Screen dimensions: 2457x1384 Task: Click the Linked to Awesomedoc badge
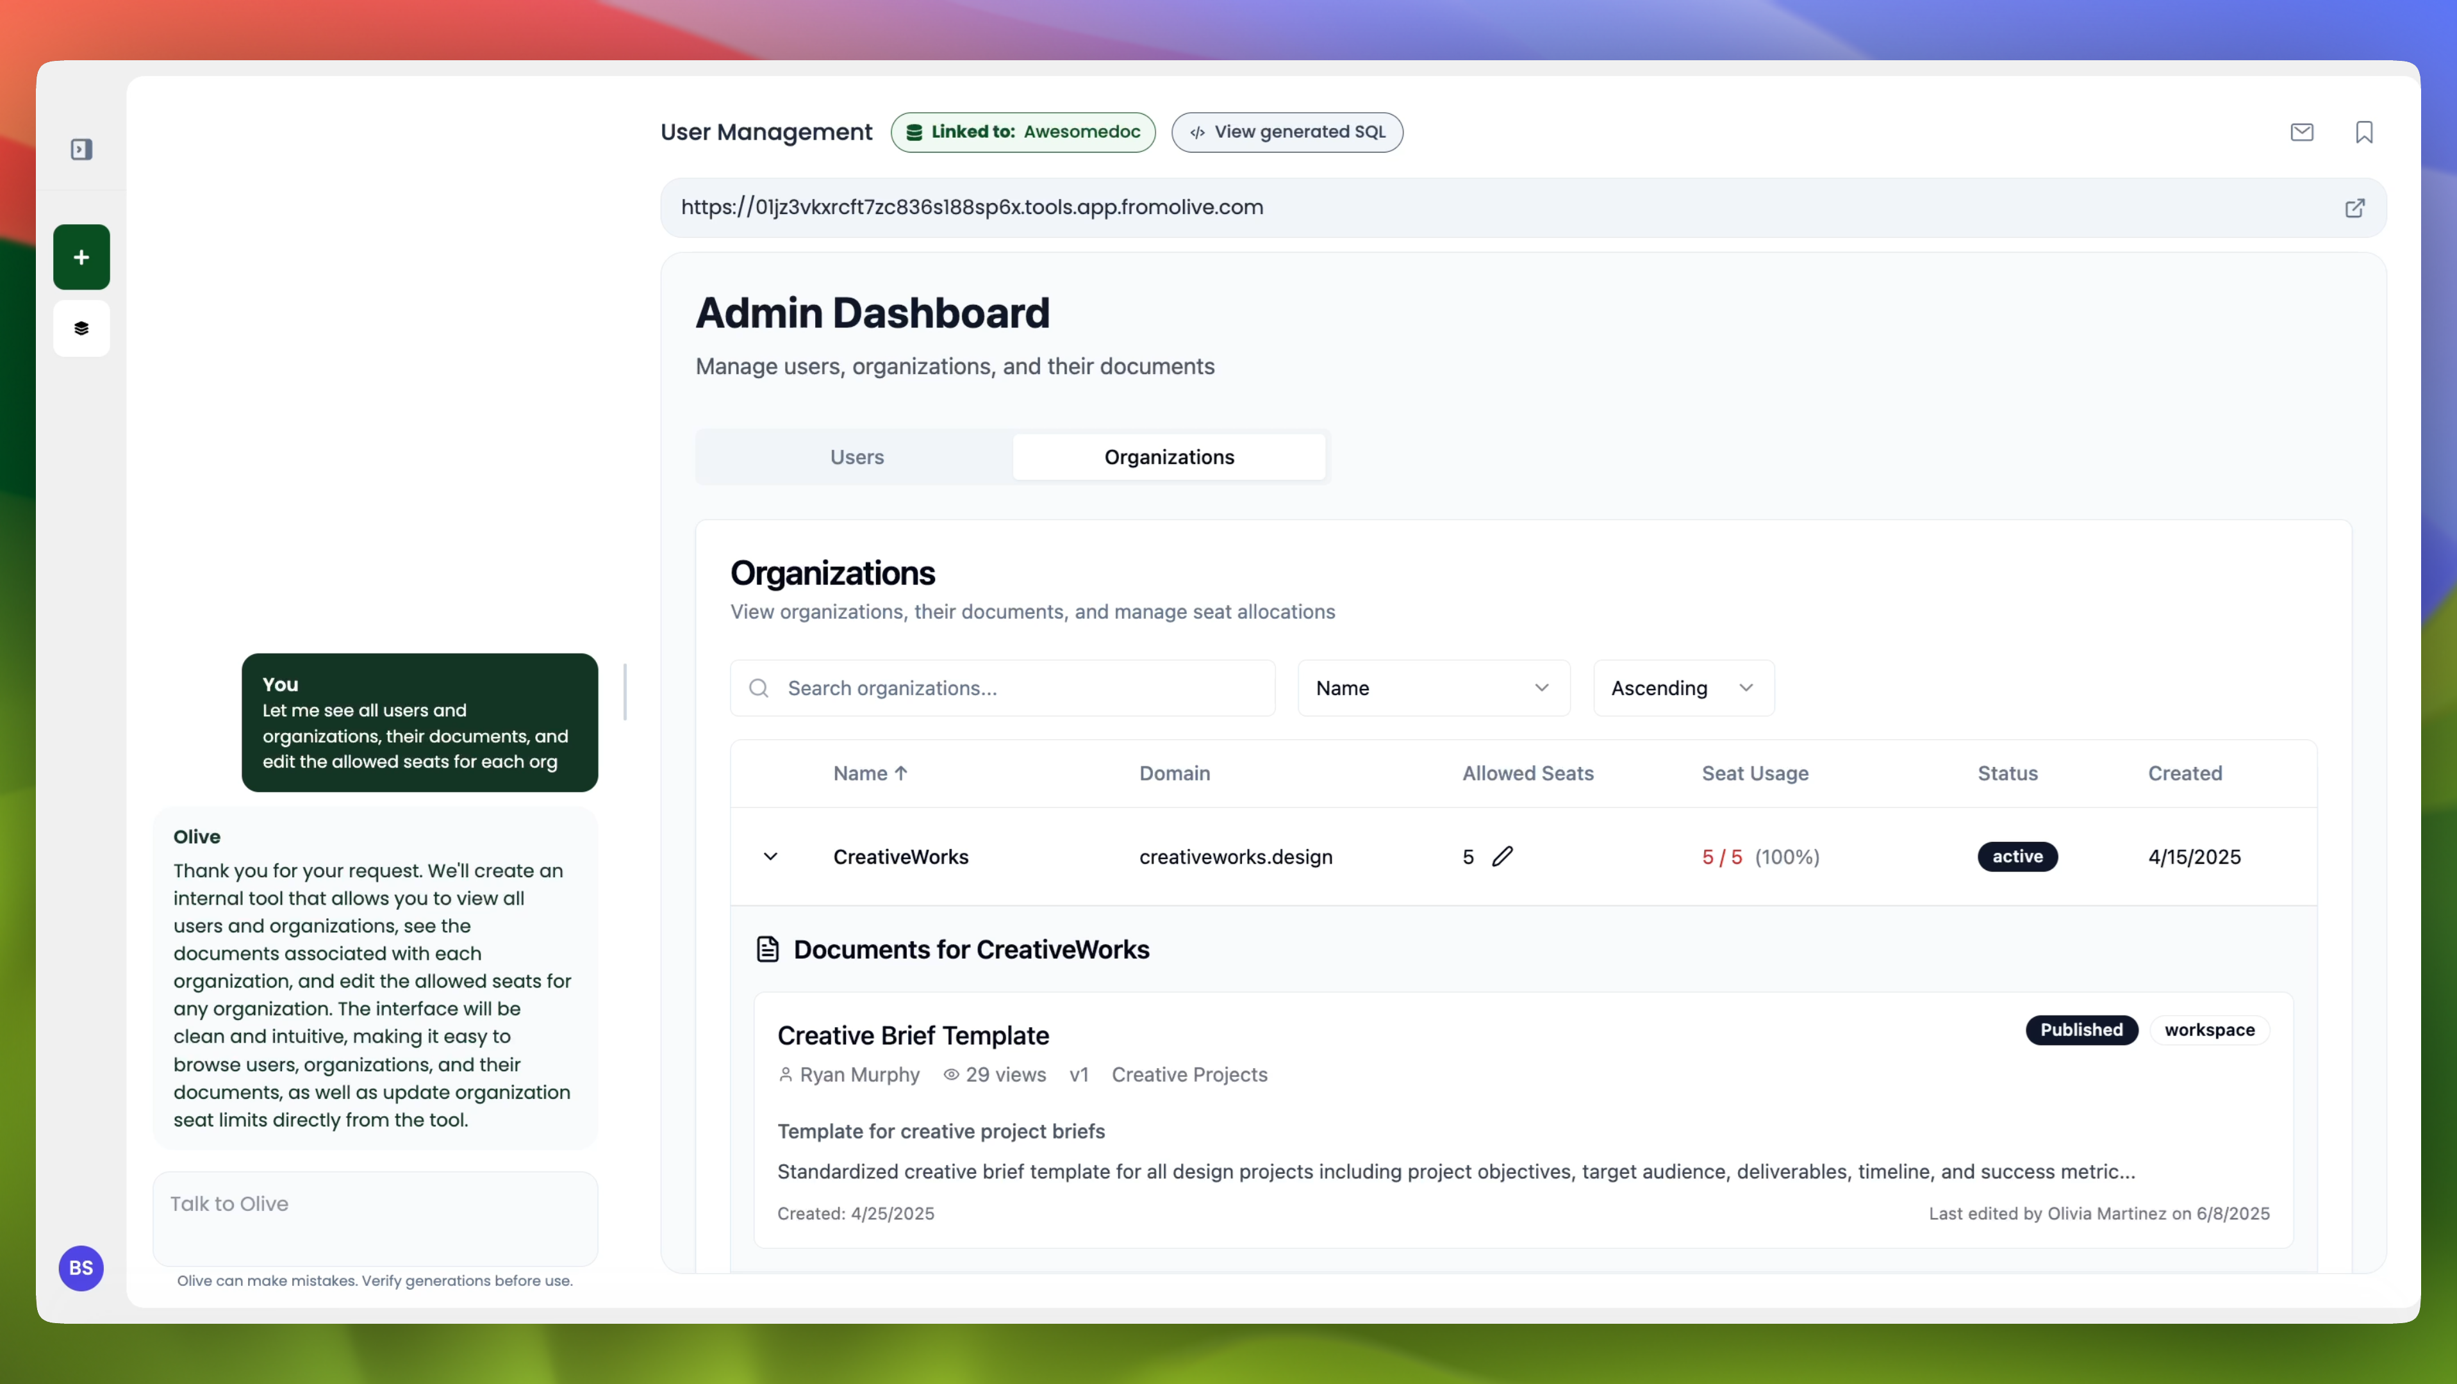point(1023,131)
